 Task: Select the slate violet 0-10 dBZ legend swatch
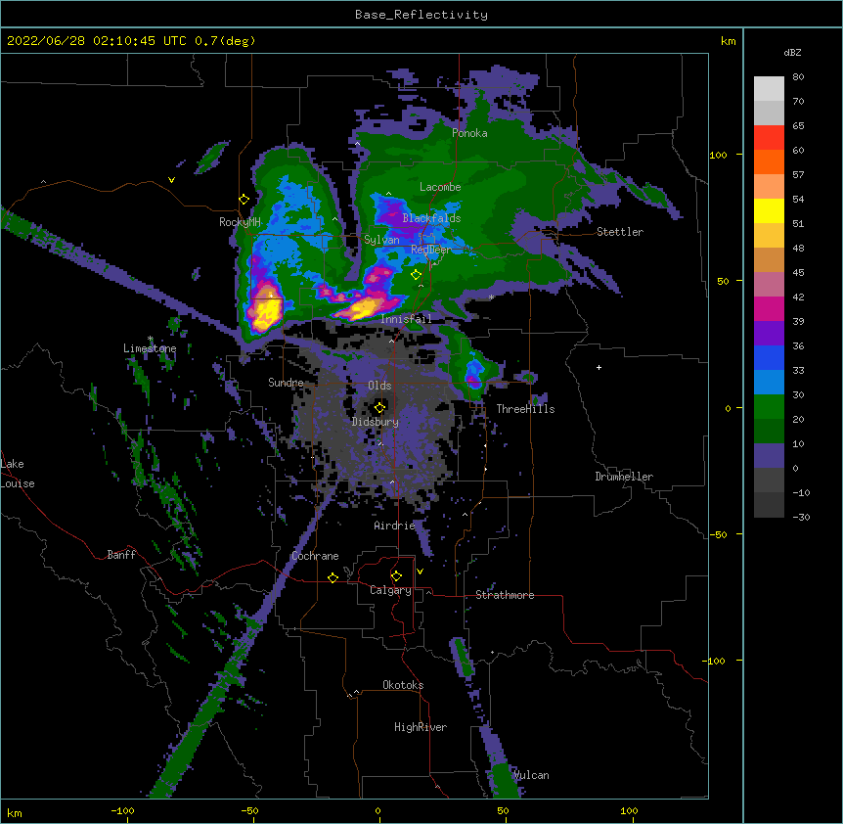point(769,456)
